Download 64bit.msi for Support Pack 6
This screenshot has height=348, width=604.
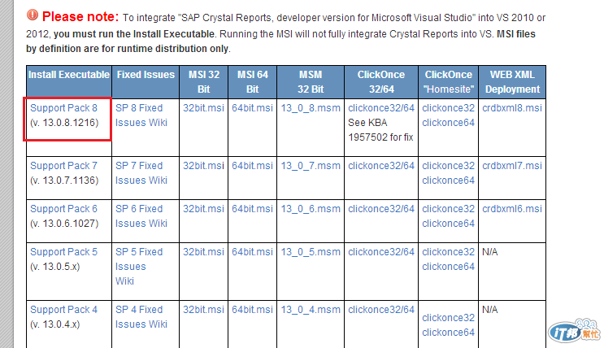pos(252,209)
